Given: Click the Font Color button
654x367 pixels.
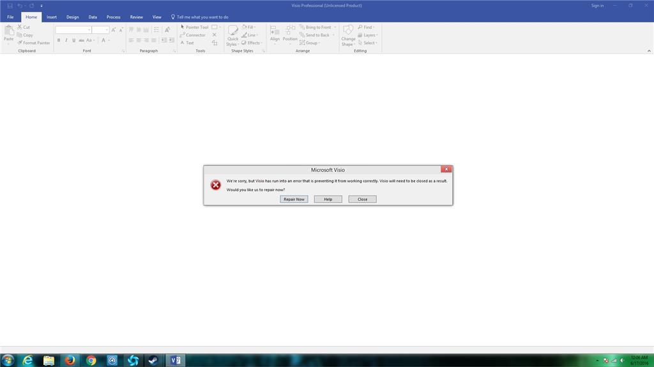Looking at the screenshot, I should click(x=103, y=40).
